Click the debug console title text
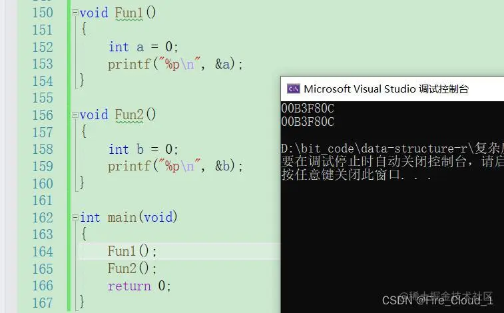This screenshot has width=504, height=313. point(386,89)
